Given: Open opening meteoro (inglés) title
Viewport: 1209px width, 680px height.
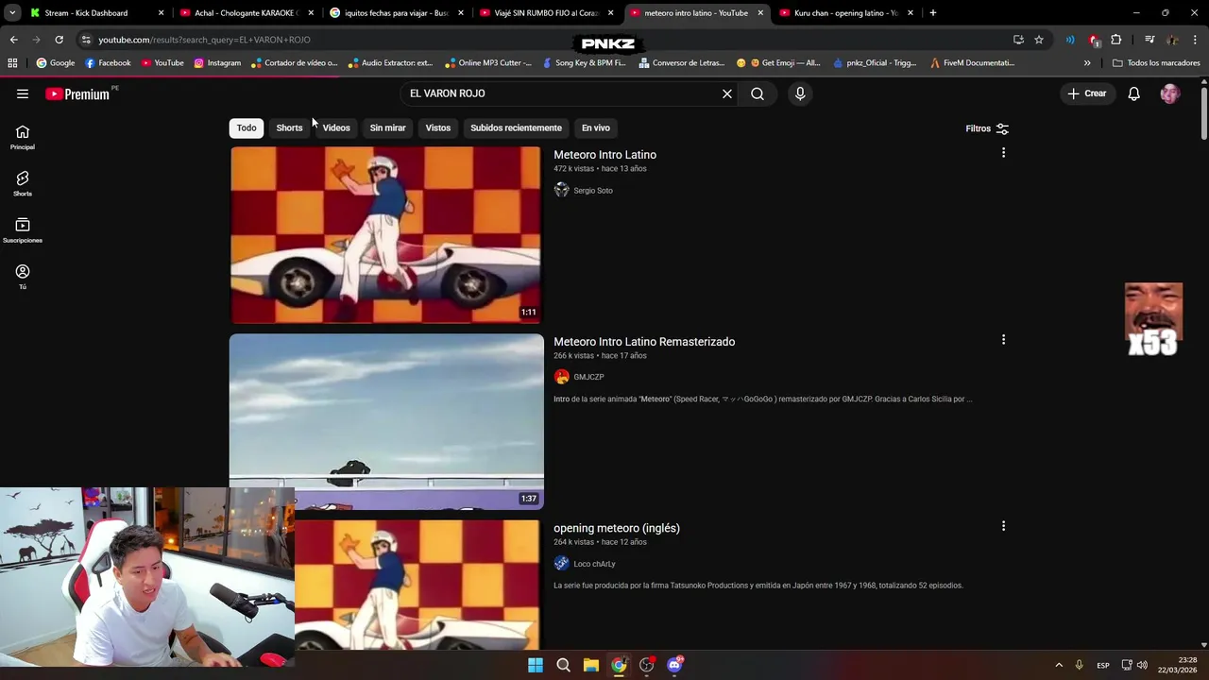Looking at the screenshot, I should tap(617, 528).
